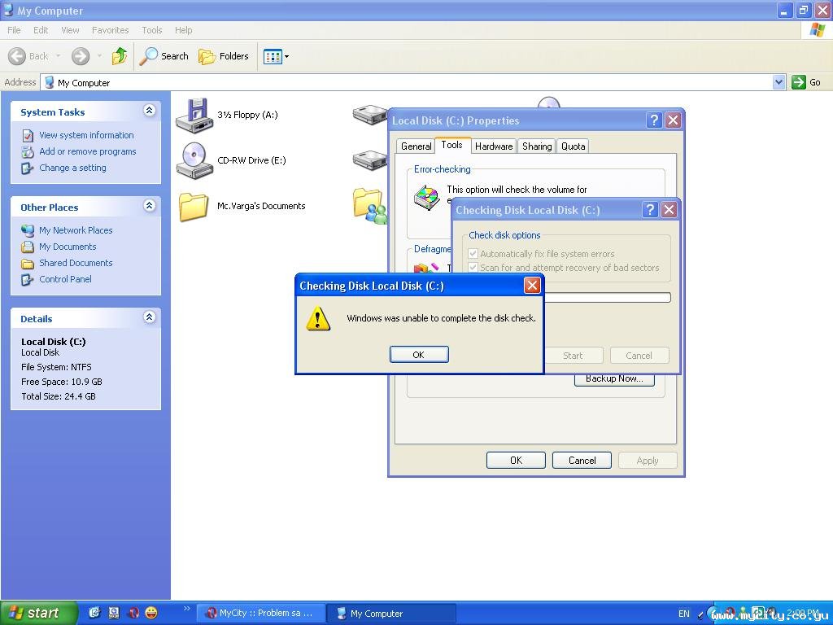Click OK in Local Disk Properties
This screenshot has width=833, height=625.
pyautogui.click(x=516, y=461)
